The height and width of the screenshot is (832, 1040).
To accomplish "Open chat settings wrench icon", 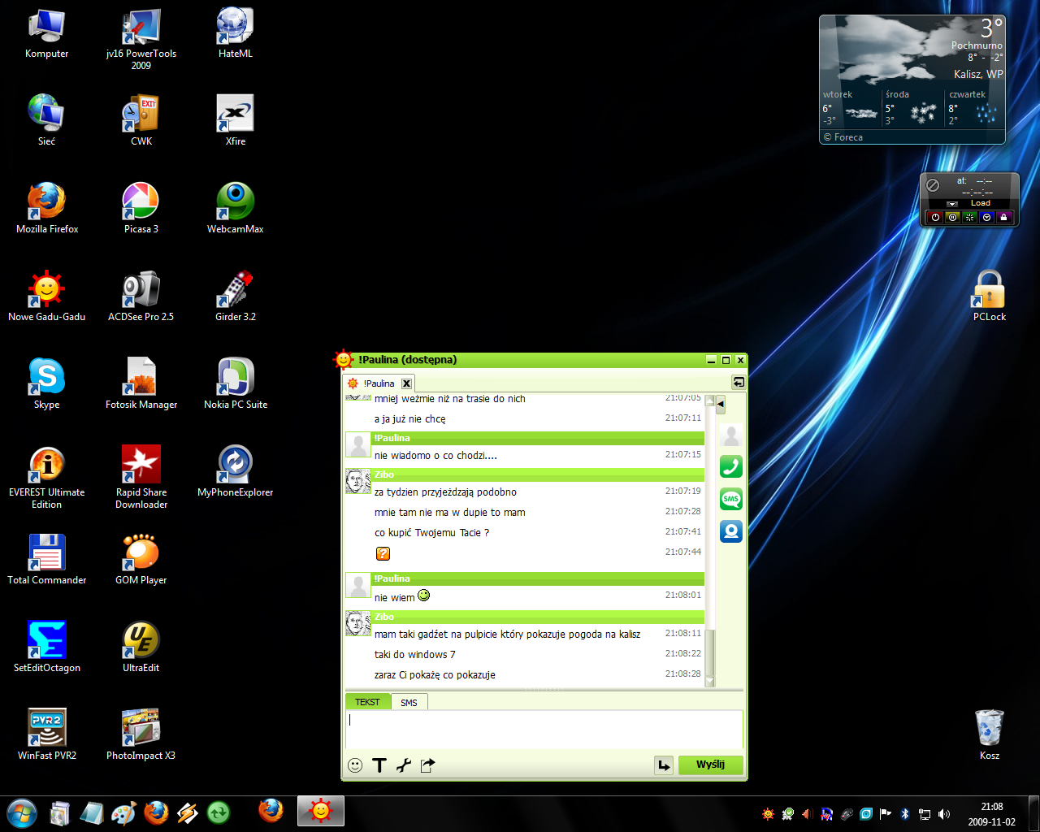I will [x=404, y=765].
